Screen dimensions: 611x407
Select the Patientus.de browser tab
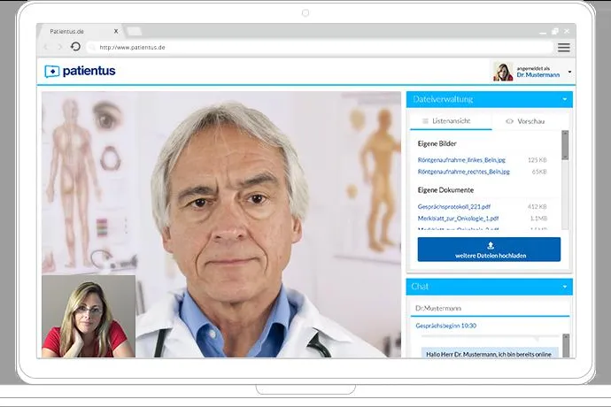pyautogui.click(x=80, y=32)
